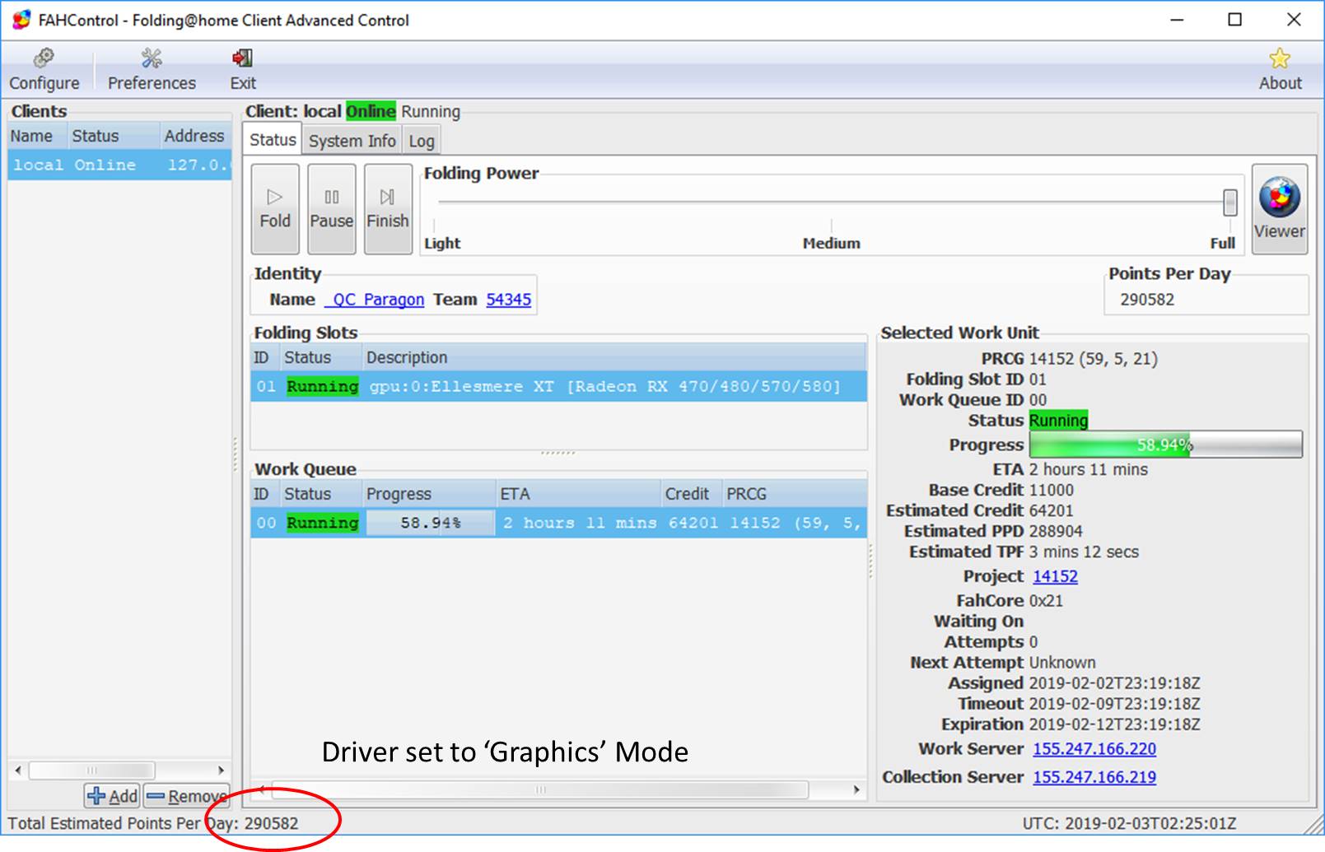Open the QC_Paragon name link
The height and width of the screenshot is (852, 1325).
(376, 300)
